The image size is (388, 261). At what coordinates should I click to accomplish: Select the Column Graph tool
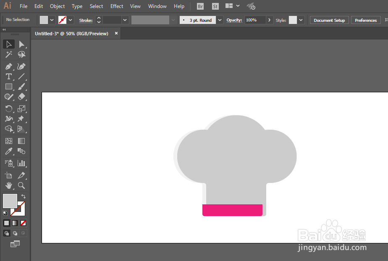(21, 163)
